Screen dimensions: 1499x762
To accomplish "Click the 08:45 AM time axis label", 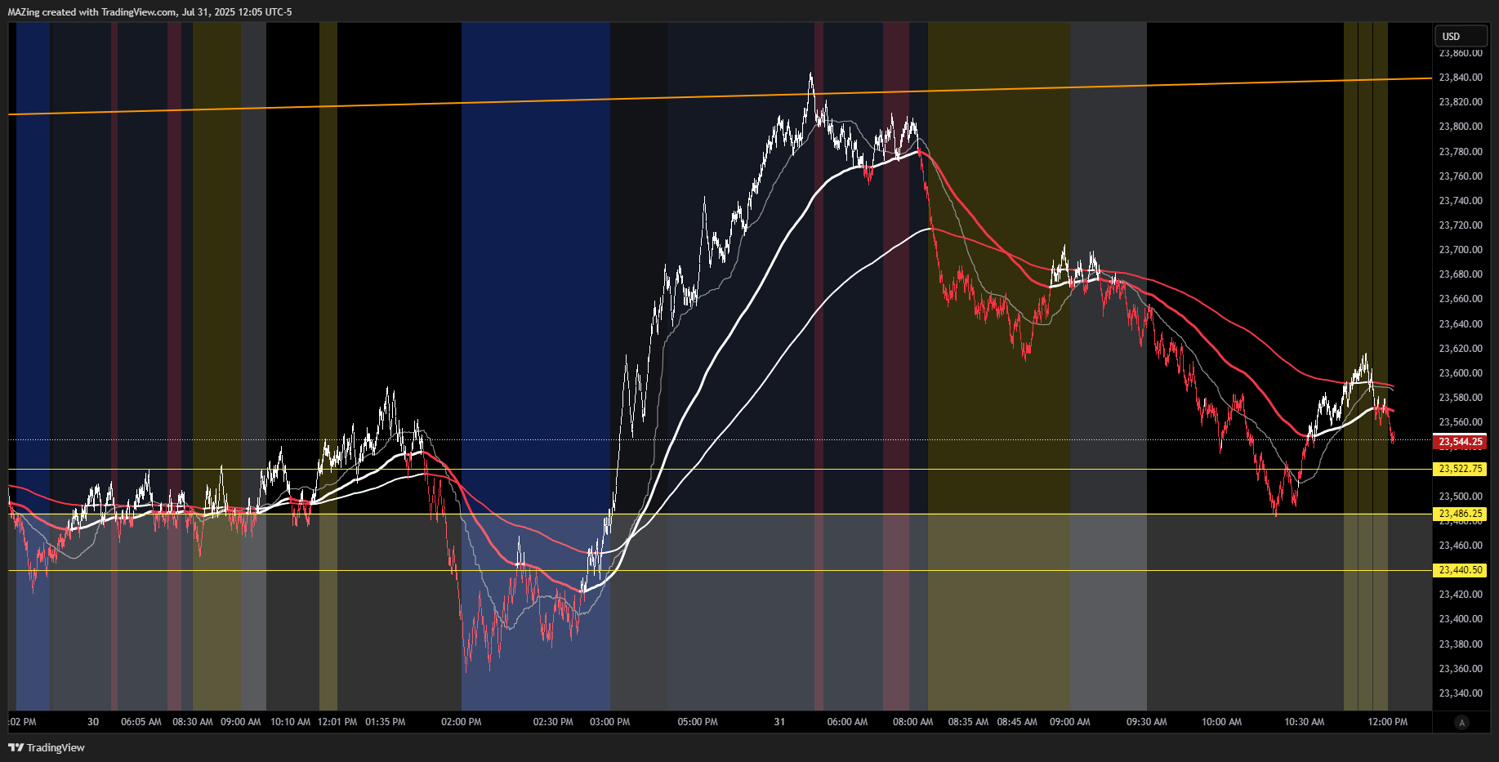I will click(1017, 722).
